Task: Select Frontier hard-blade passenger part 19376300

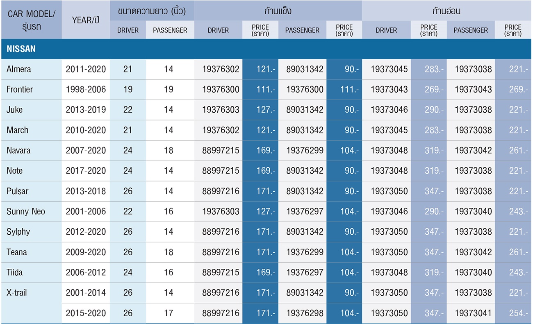Action: click(305, 89)
